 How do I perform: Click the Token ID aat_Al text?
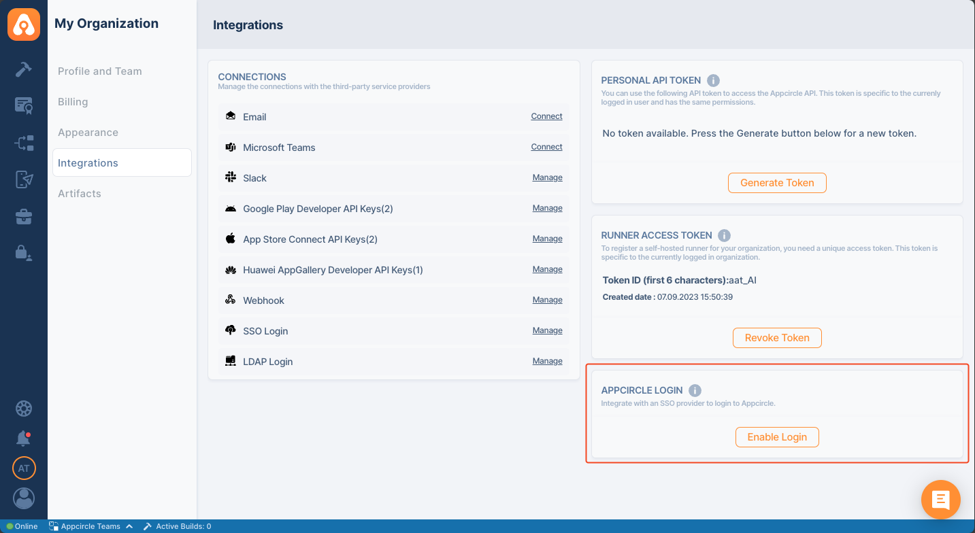click(679, 280)
